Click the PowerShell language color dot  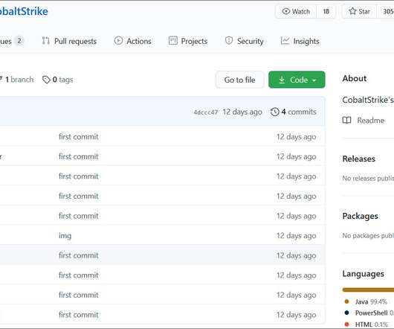click(346, 313)
